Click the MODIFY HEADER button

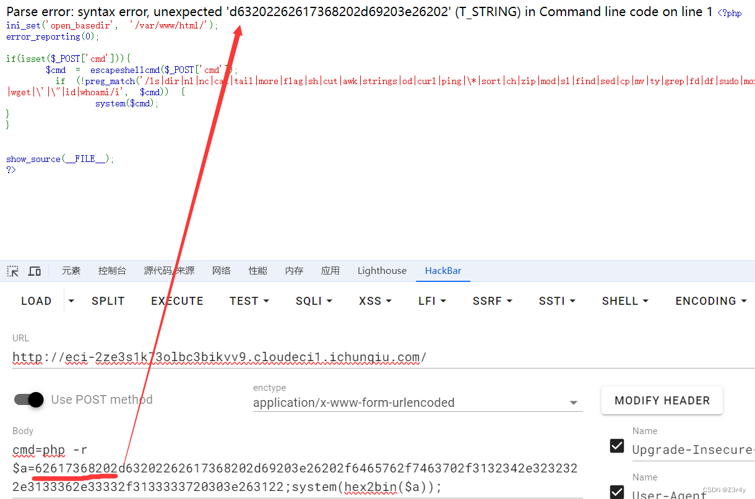click(662, 401)
